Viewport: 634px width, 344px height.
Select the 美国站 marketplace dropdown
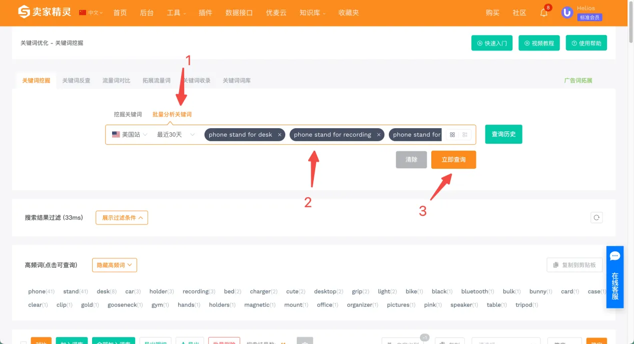coord(130,135)
